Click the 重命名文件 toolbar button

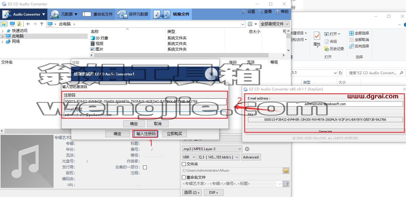(98, 14)
